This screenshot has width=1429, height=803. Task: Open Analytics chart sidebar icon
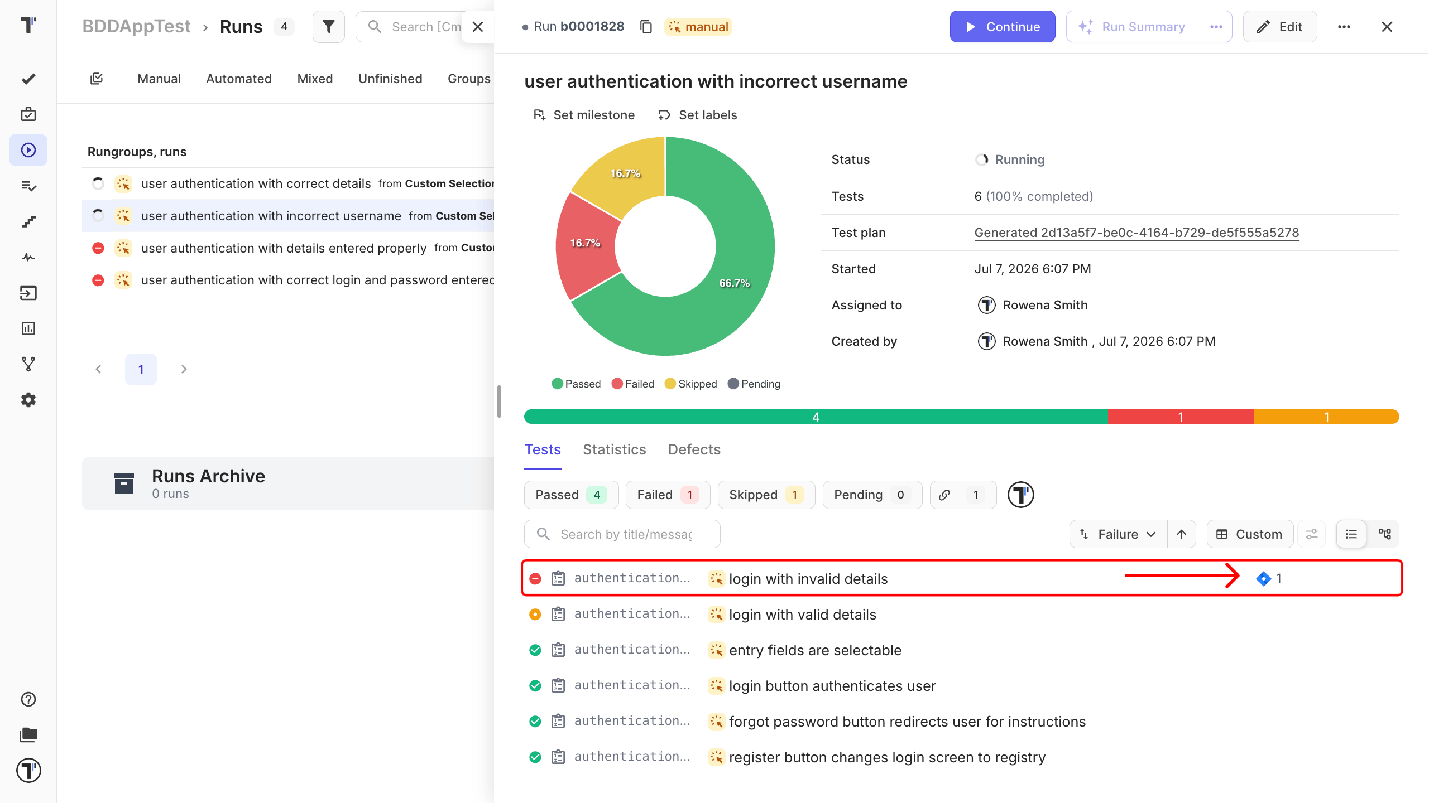tap(28, 328)
